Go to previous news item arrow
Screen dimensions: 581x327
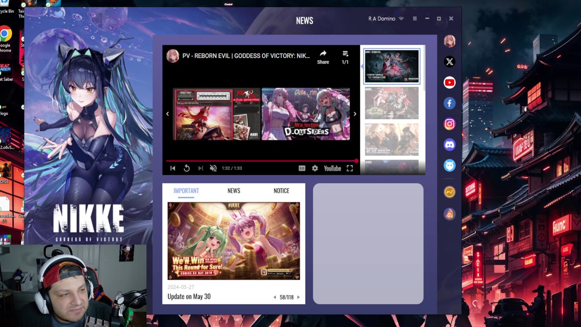(275, 297)
